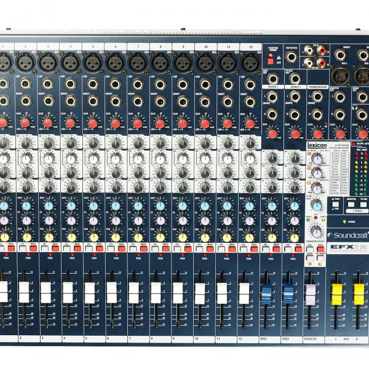Click the LF EQ knob on channel 11
369x369 pixels.
point(227,189)
